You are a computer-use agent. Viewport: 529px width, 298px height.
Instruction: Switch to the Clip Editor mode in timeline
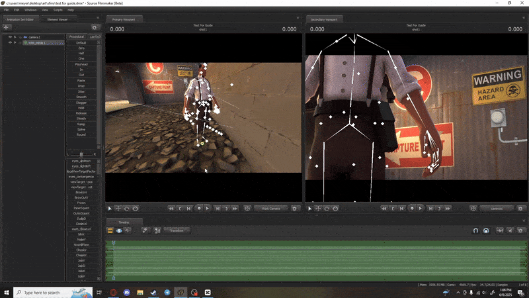pos(110,230)
